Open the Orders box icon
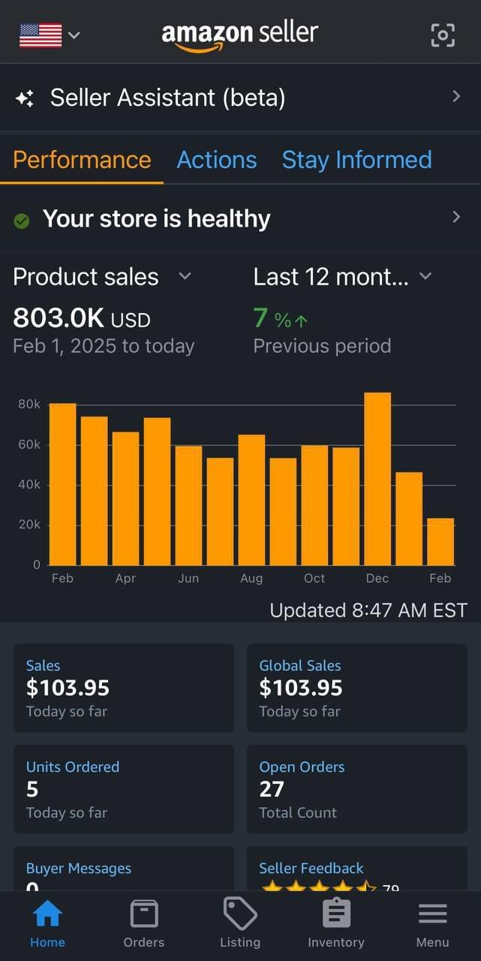This screenshot has height=961, width=481. pos(143,915)
